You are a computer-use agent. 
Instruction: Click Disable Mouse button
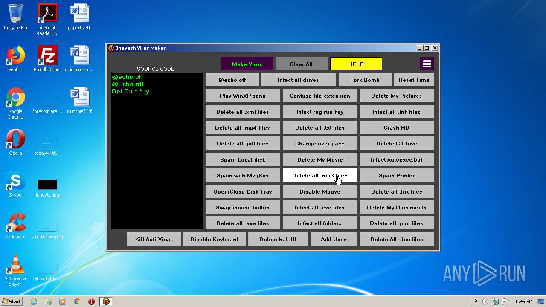click(320, 191)
